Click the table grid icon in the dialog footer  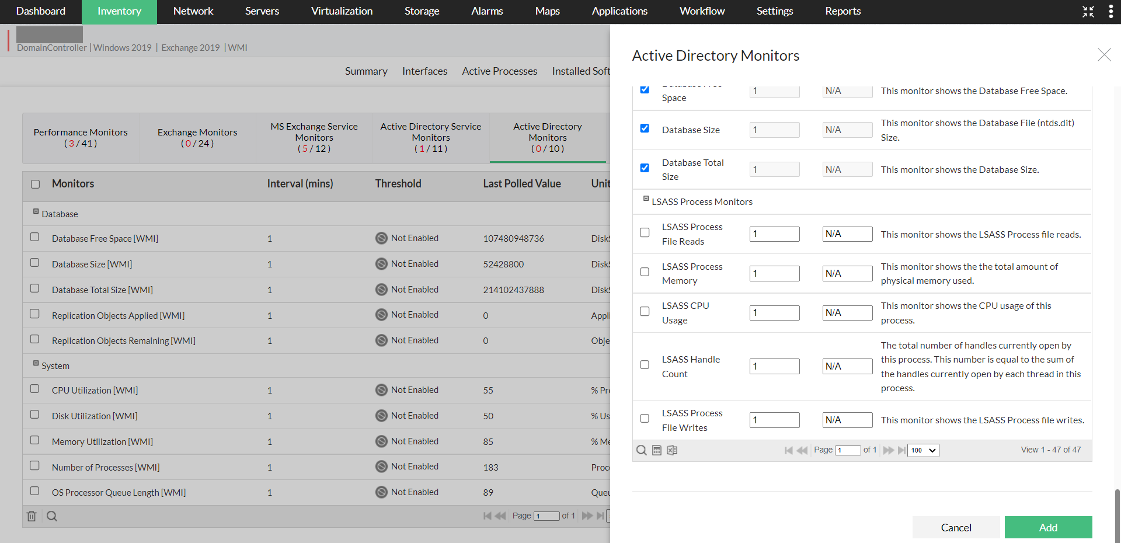pos(657,450)
